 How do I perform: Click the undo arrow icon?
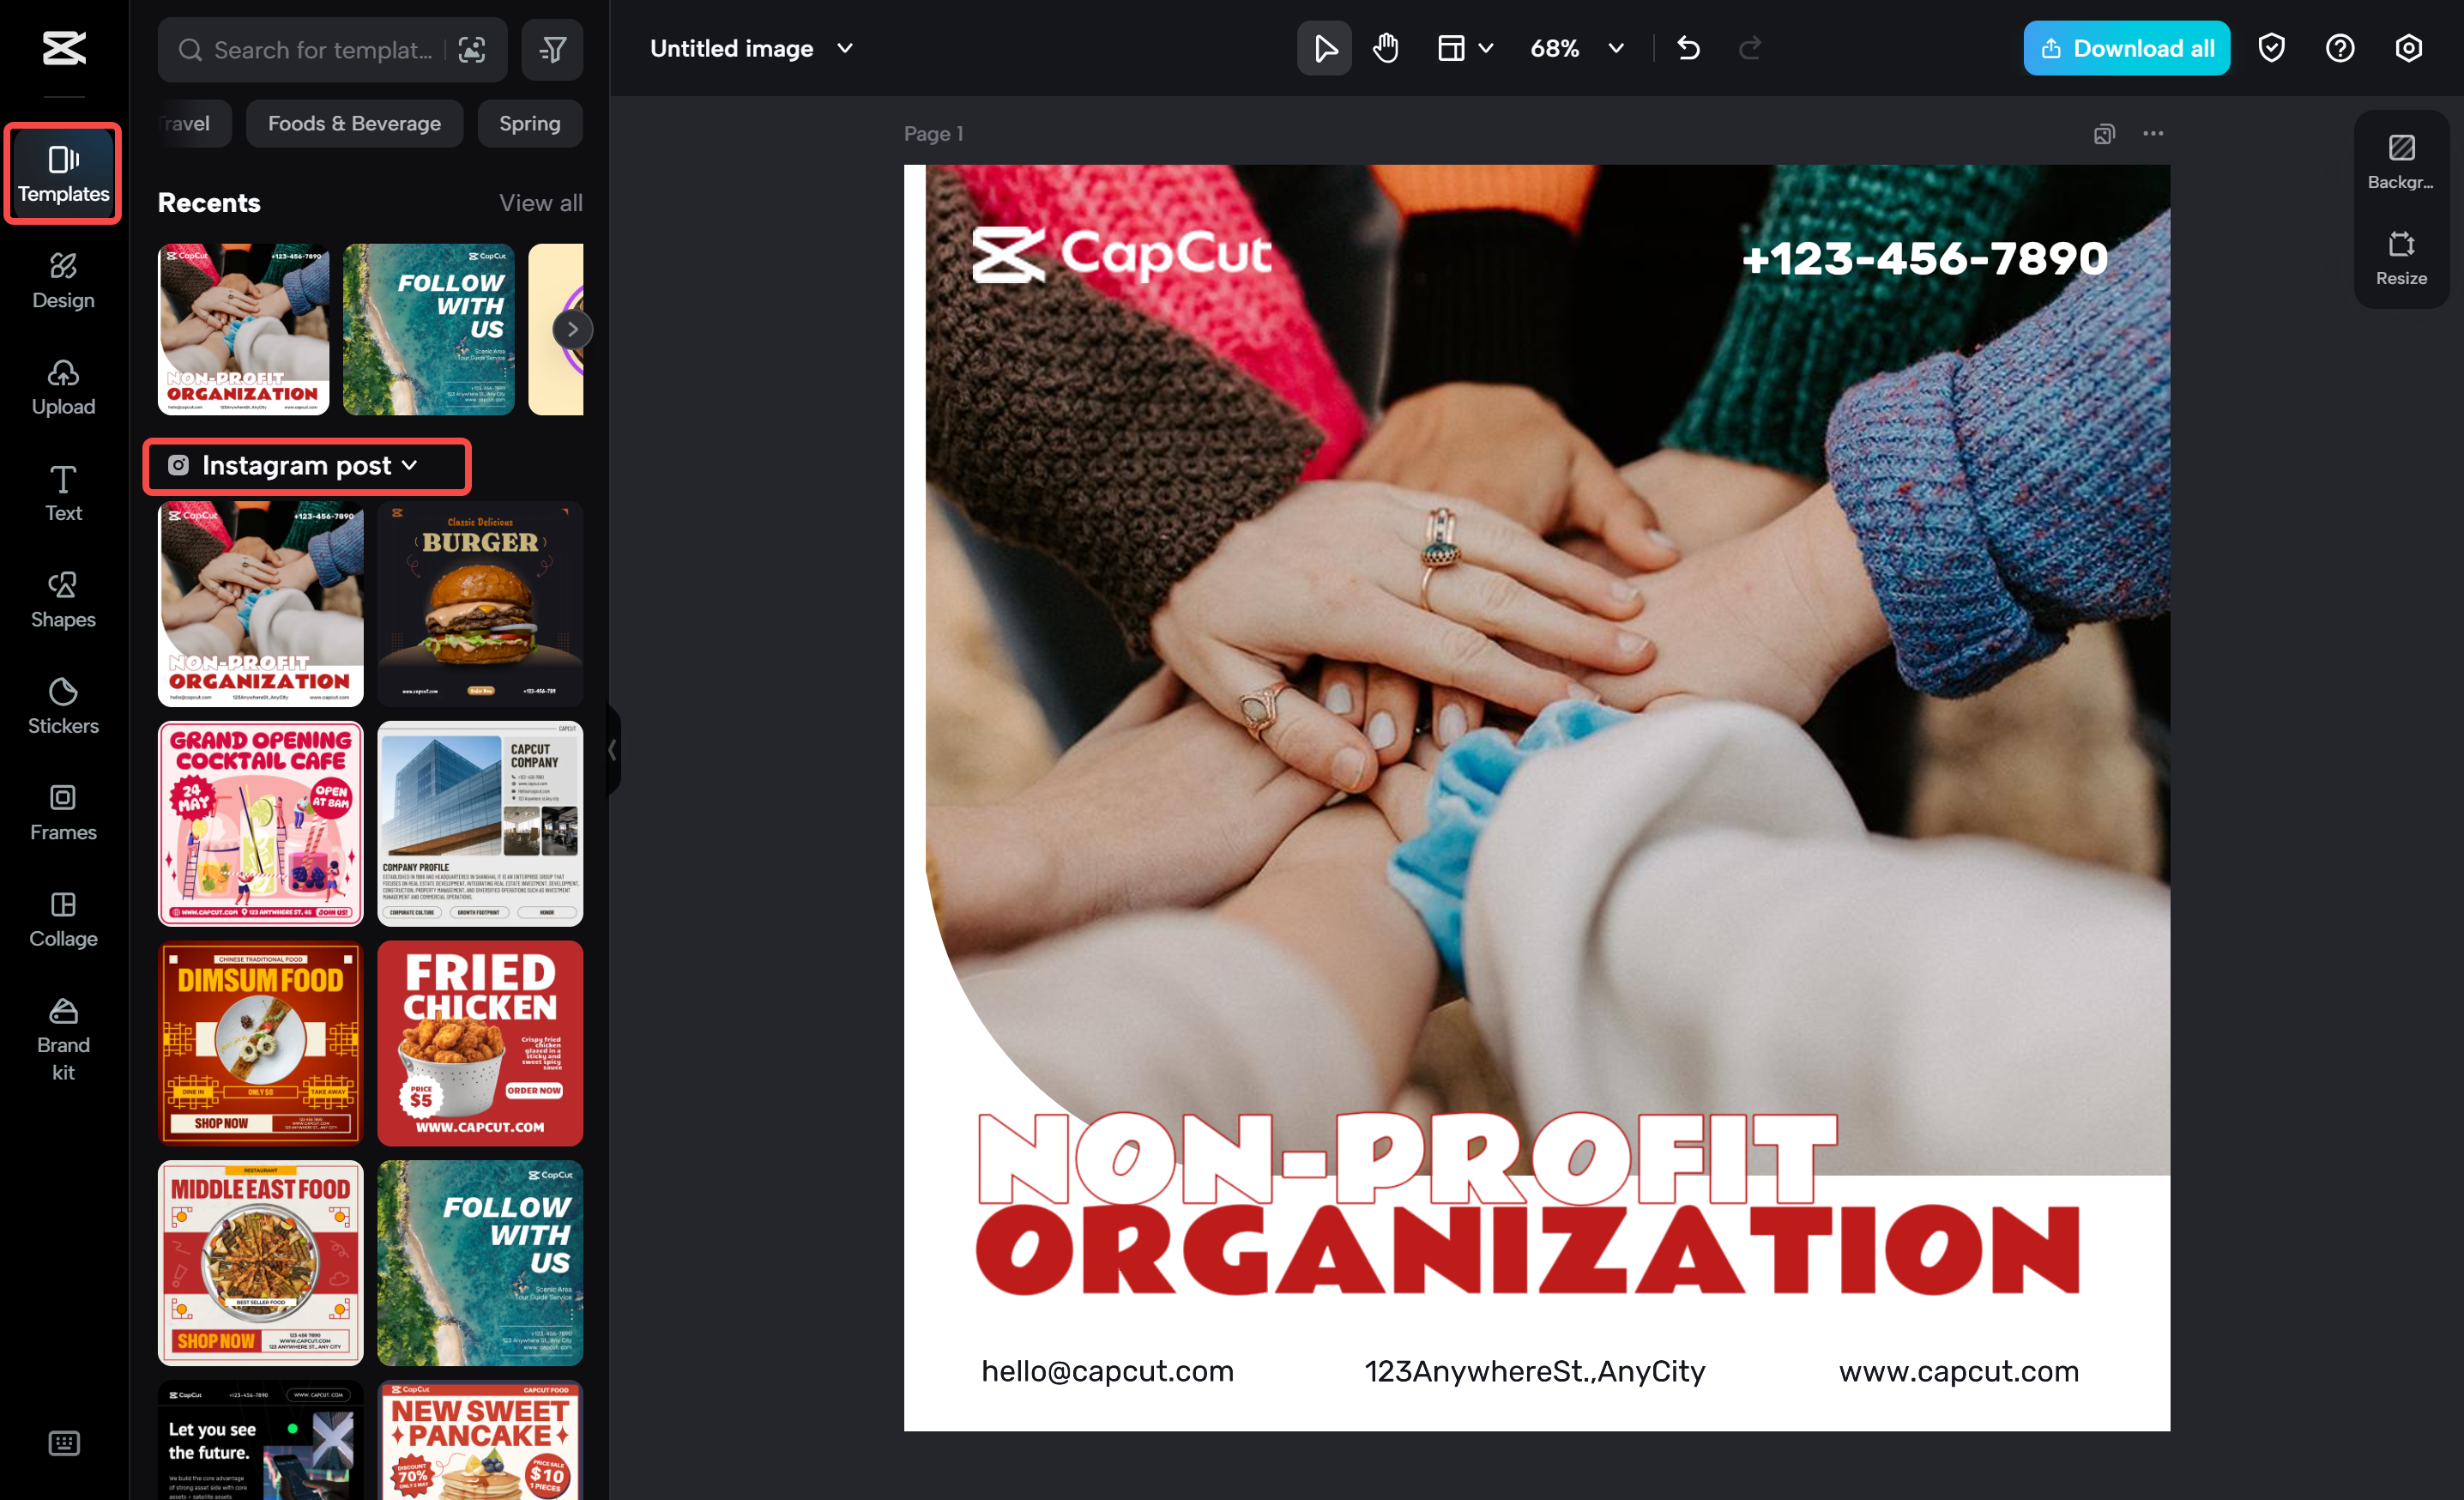[1688, 48]
